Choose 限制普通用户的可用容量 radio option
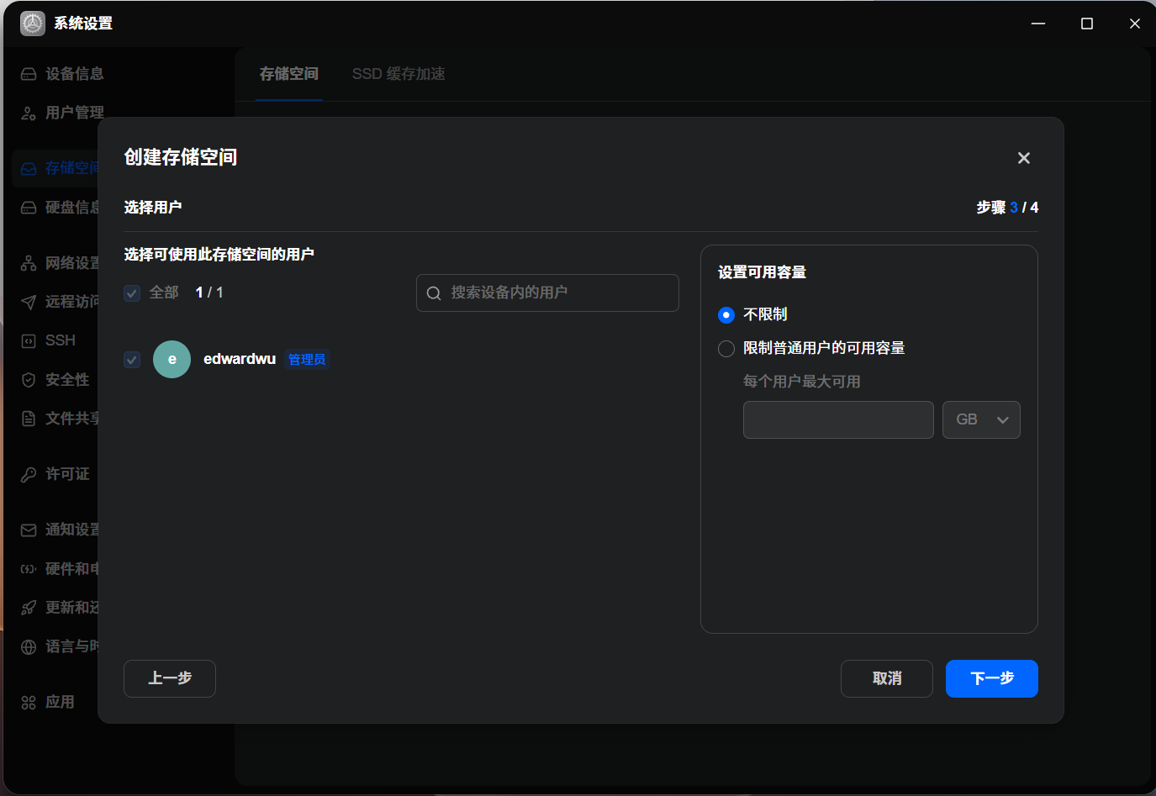This screenshot has height=796, width=1156. (x=726, y=349)
